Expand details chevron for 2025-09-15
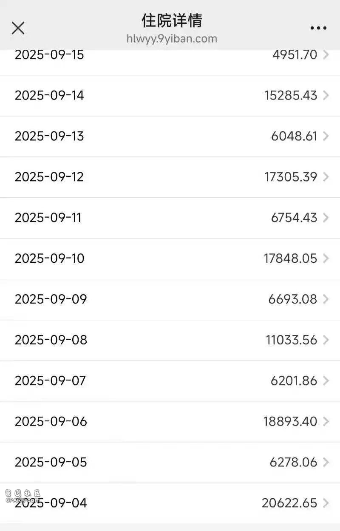This screenshot has height=531, width=340. 326,55
